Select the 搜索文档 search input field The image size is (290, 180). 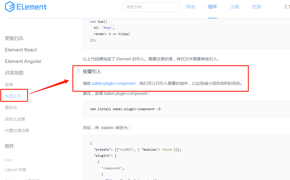(x=151, y=7)
